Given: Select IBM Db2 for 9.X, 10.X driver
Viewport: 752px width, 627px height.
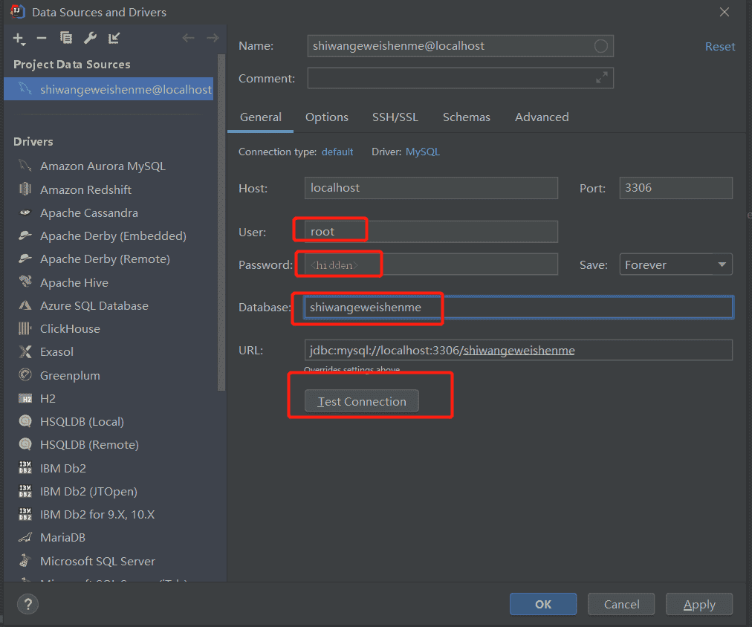Looking at the screenshot, I should coord(97,514).
